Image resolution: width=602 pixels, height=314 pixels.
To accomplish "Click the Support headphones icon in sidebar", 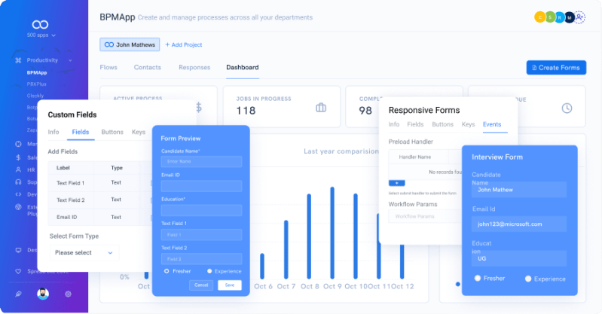I will pos(18,182).
